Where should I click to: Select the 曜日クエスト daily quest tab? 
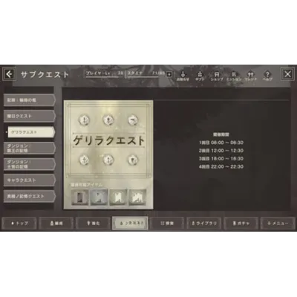(x=30, y=116)
